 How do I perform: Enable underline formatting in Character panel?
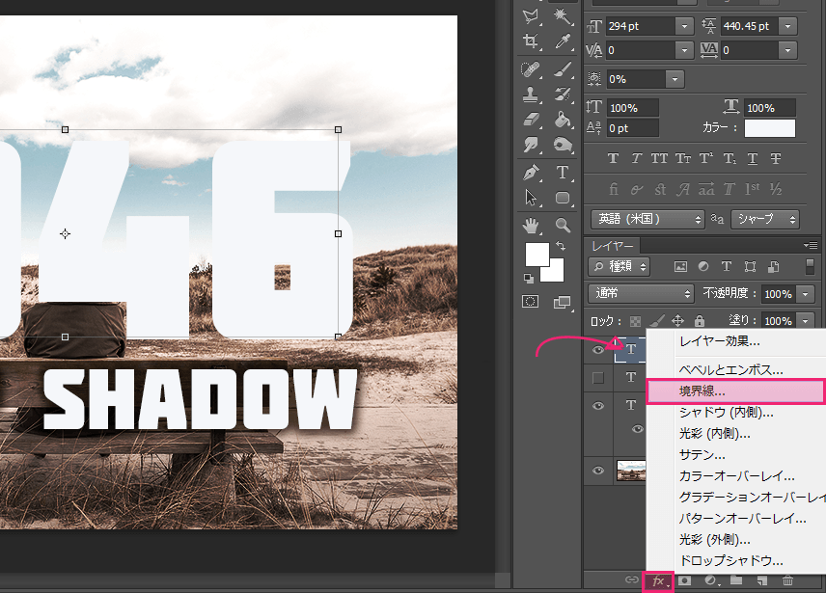[753, 157]
